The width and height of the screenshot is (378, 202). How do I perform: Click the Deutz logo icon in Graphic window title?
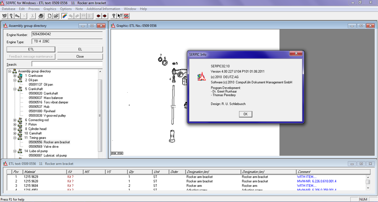coord(113,26)
